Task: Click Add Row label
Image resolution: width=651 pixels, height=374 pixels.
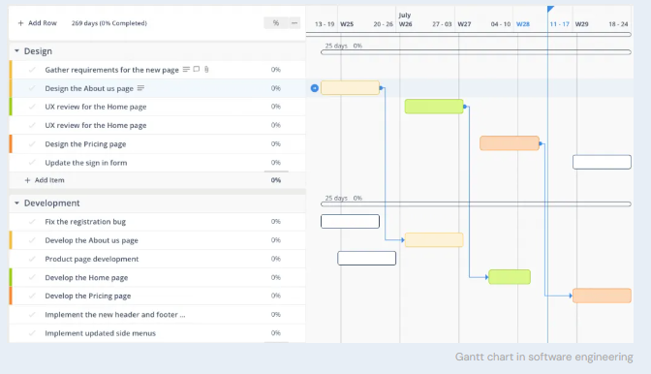Action: [43, 23]
